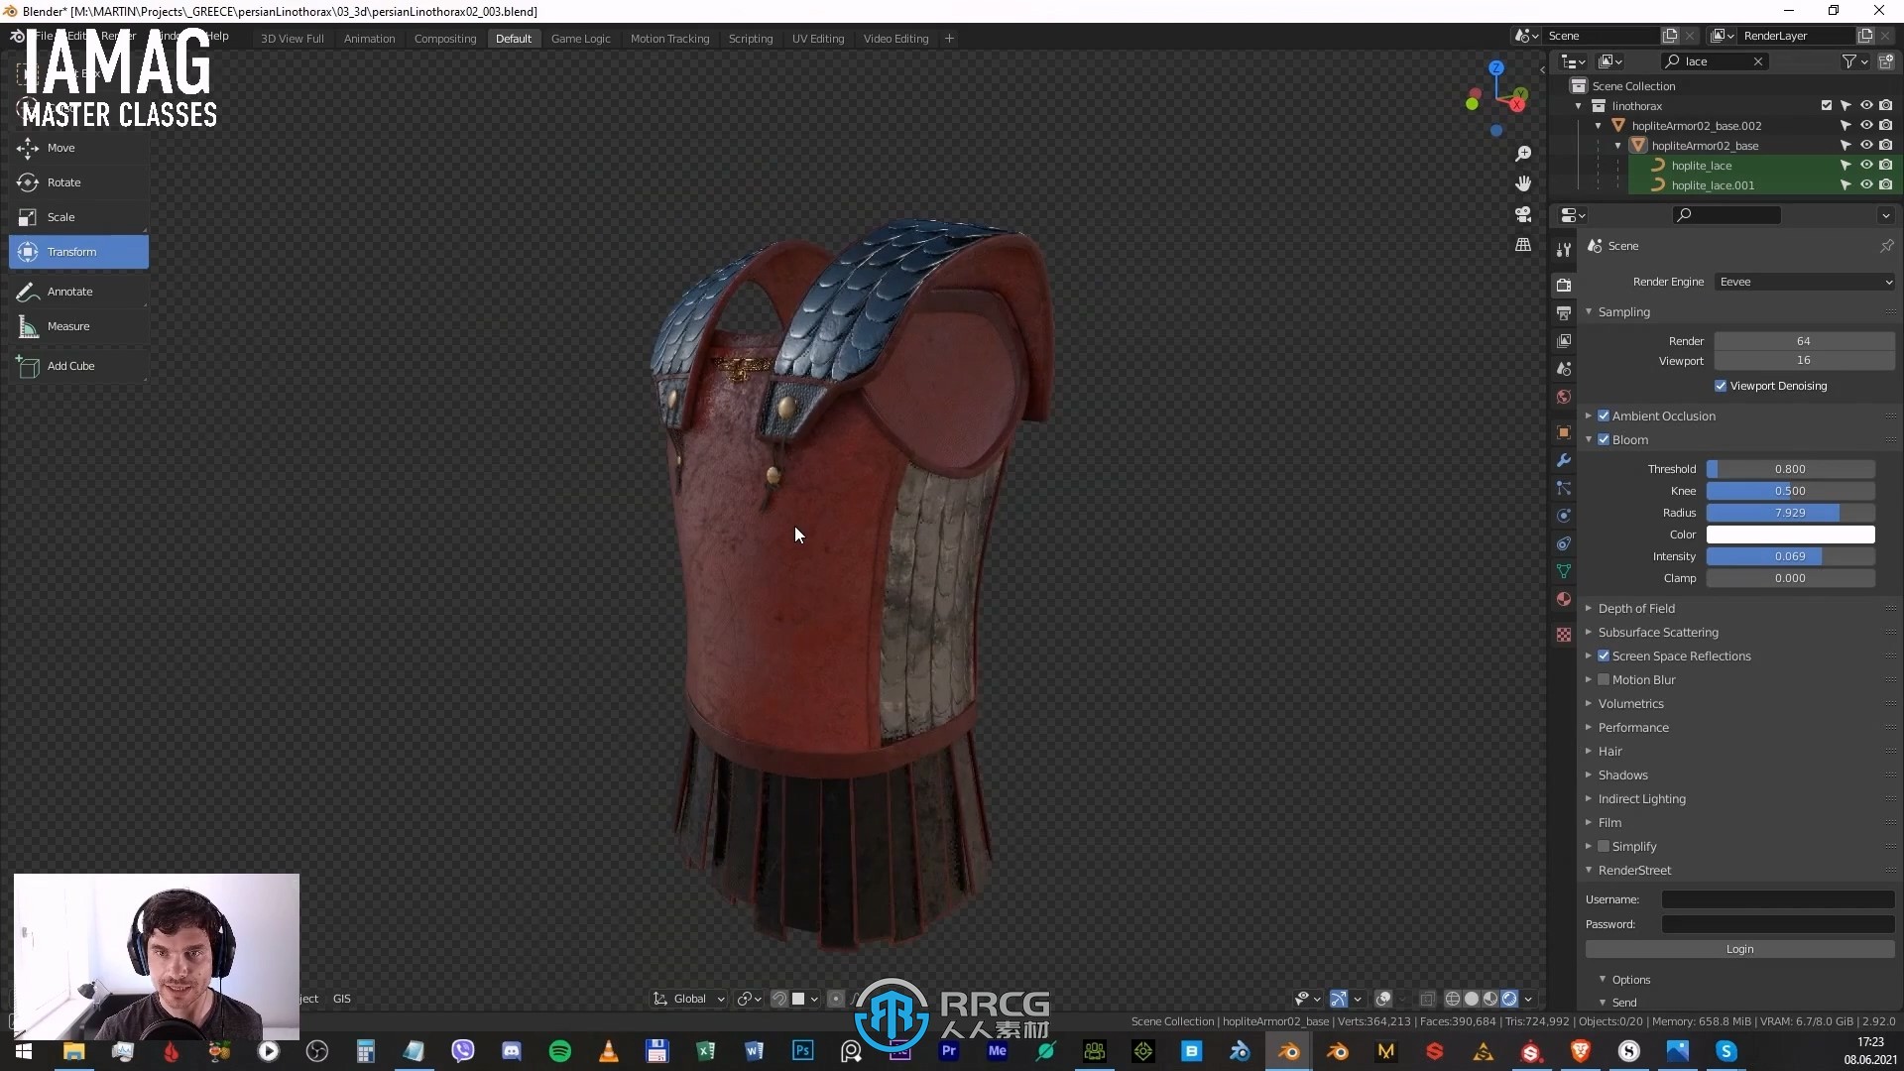1904x1071 pixels.
Task: Open the UV Editing workspace tab
Action: point(818,39)
